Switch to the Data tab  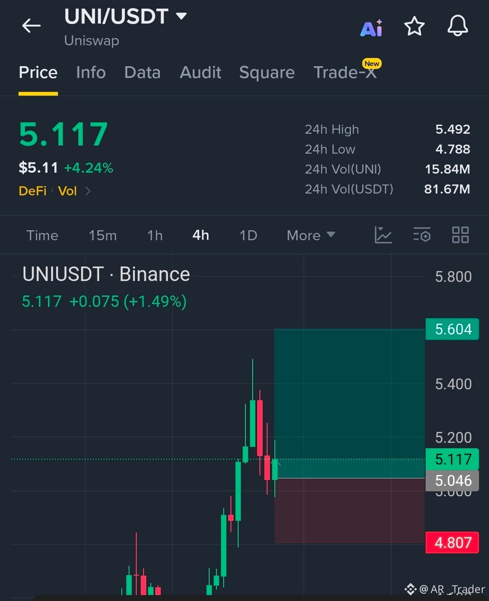coord(143,73)
